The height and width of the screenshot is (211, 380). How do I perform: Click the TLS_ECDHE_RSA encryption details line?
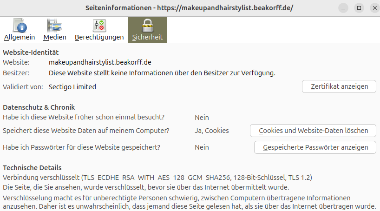point(157,178)
